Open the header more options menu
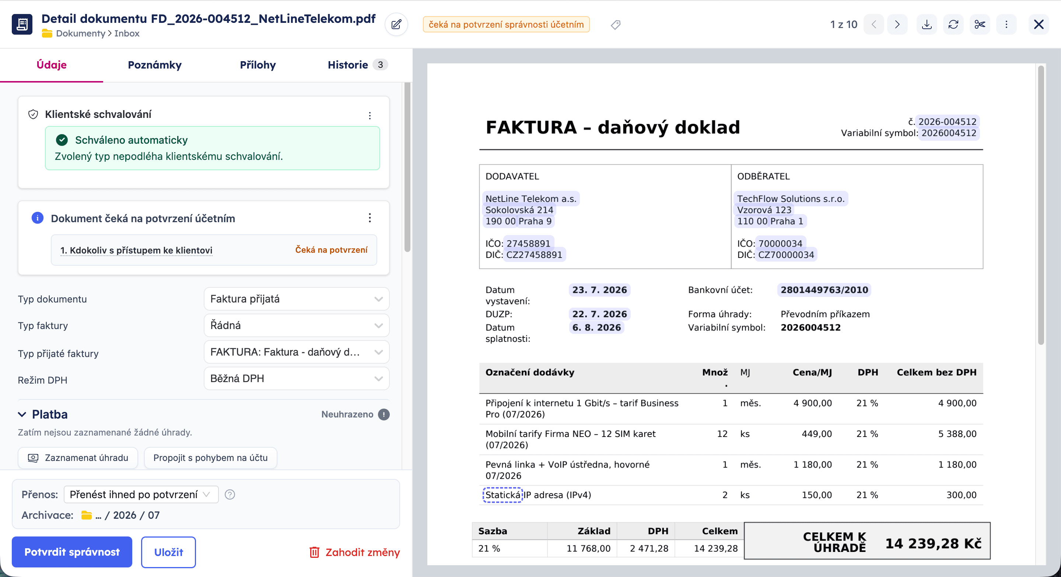 click(1006, 25)
